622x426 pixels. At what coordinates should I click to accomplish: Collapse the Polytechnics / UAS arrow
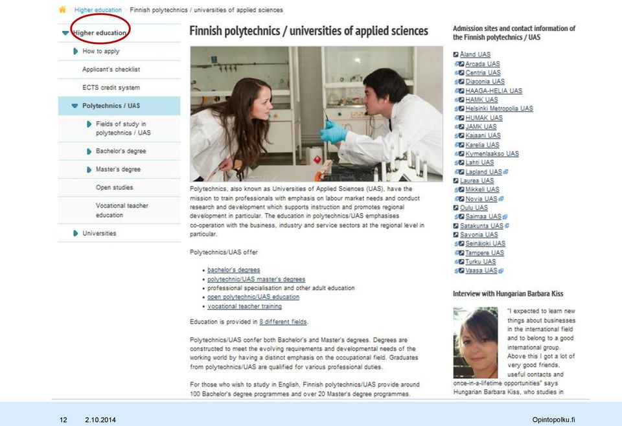pyautogui.click(x=75, y=106)
